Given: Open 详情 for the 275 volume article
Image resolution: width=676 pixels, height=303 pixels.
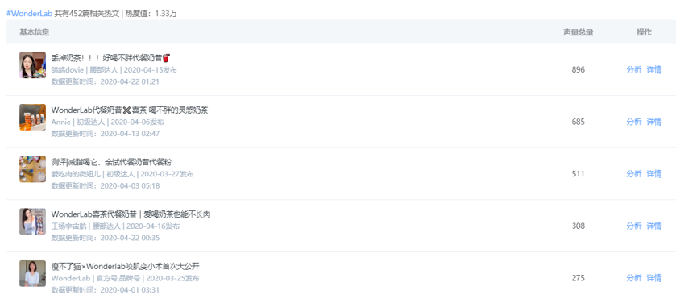Looking at the screenshot, I should [654, 278].
